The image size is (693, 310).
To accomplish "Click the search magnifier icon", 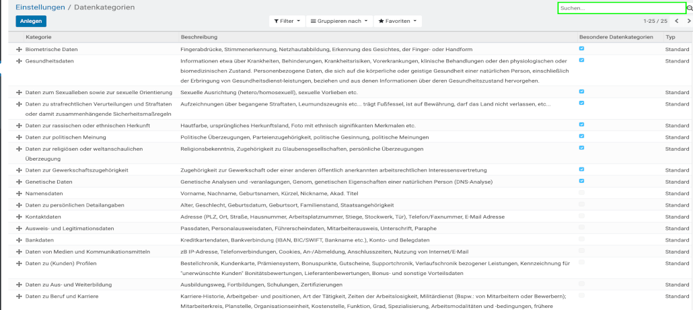I will (x=690, y=8).
